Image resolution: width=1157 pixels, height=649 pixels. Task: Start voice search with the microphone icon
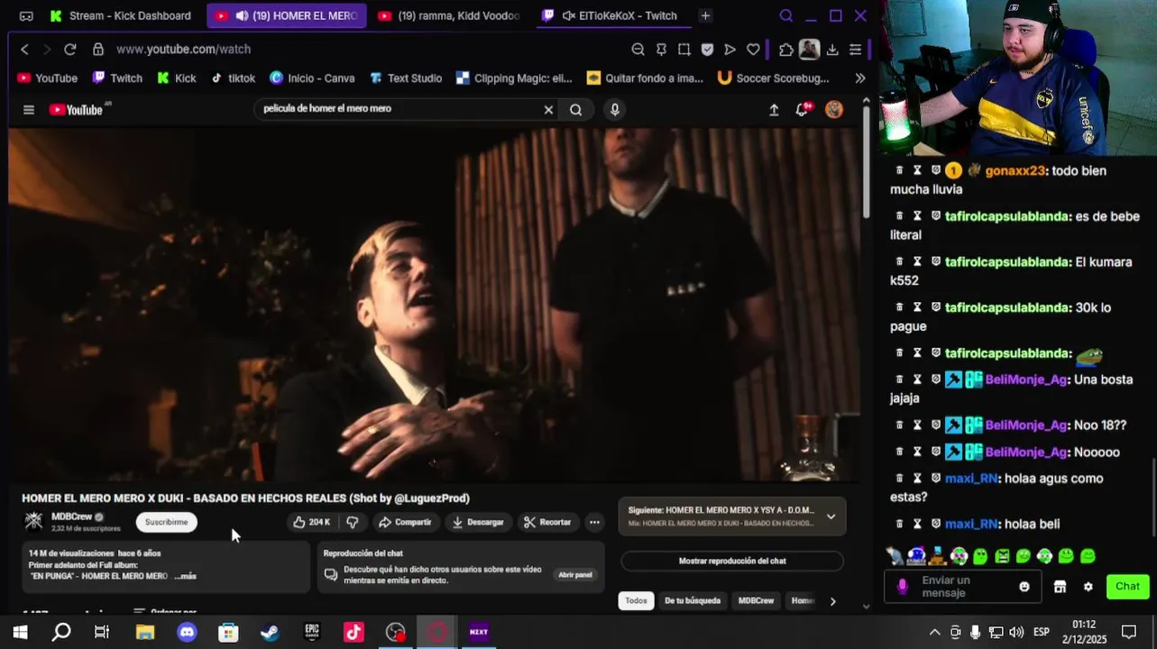pyautogui.click(x=615, y=110)
